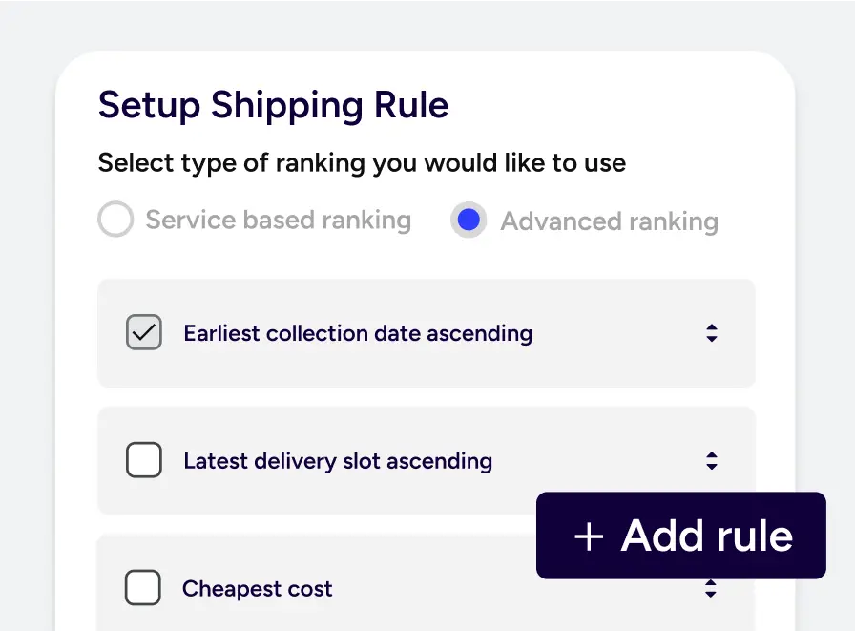Select the Advanced ranking radio button
The height and width of the screenshot is (631, 855).
[x=469, y=221]
